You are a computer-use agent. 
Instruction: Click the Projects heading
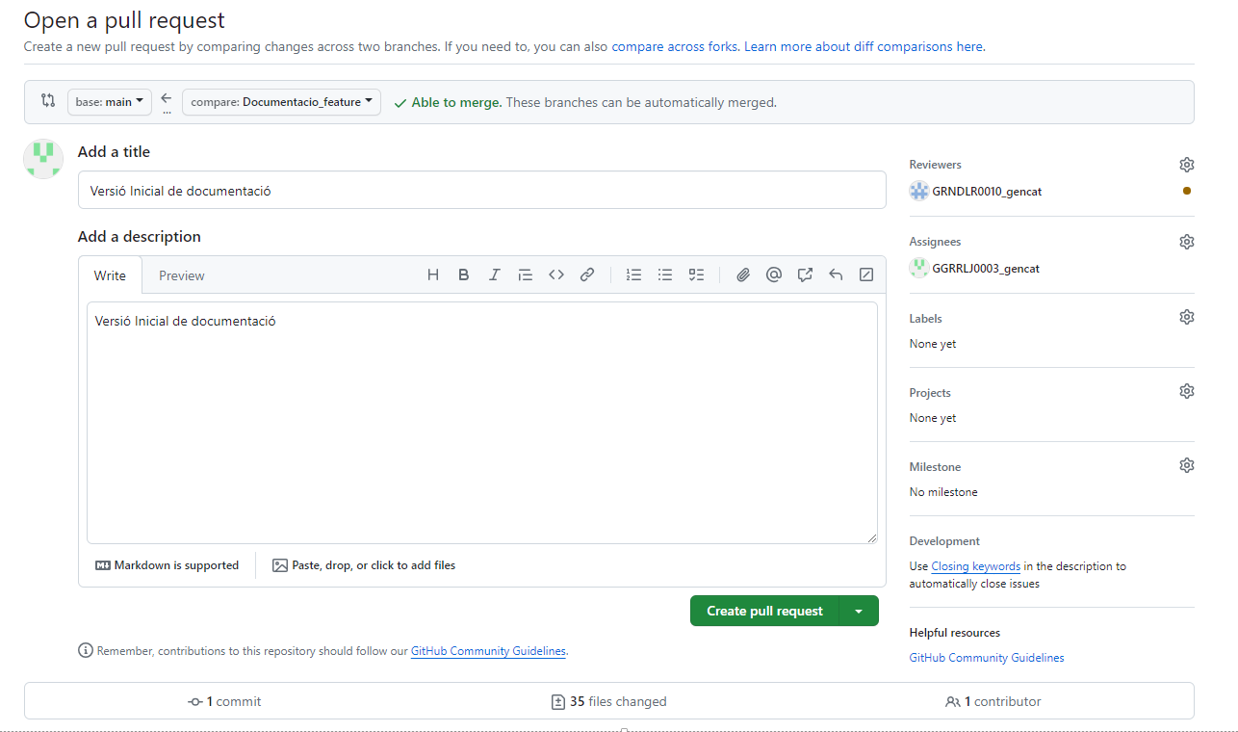[x=930, y=392]
